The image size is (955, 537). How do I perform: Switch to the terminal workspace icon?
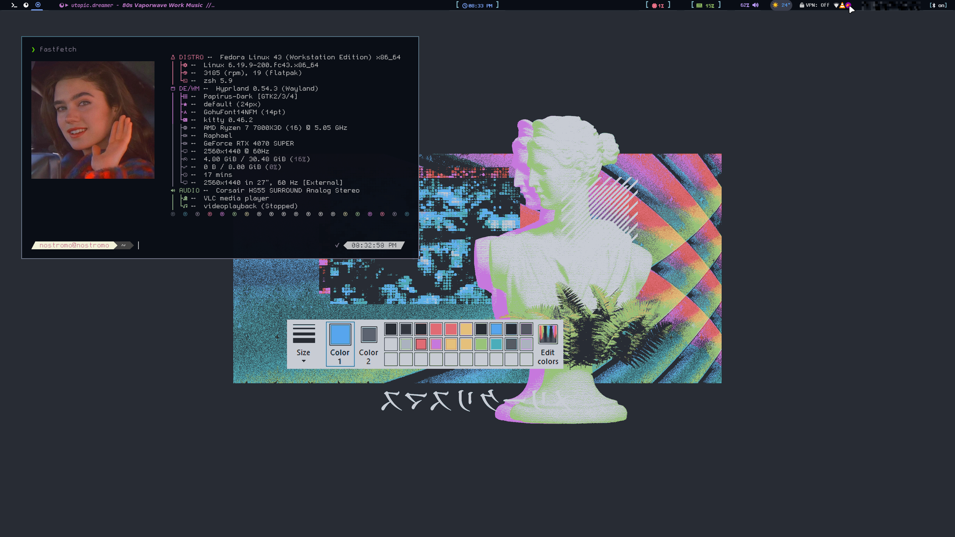coord(14,5)
